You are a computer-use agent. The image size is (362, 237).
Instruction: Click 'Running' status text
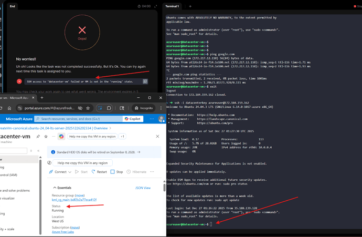(58, 211)
